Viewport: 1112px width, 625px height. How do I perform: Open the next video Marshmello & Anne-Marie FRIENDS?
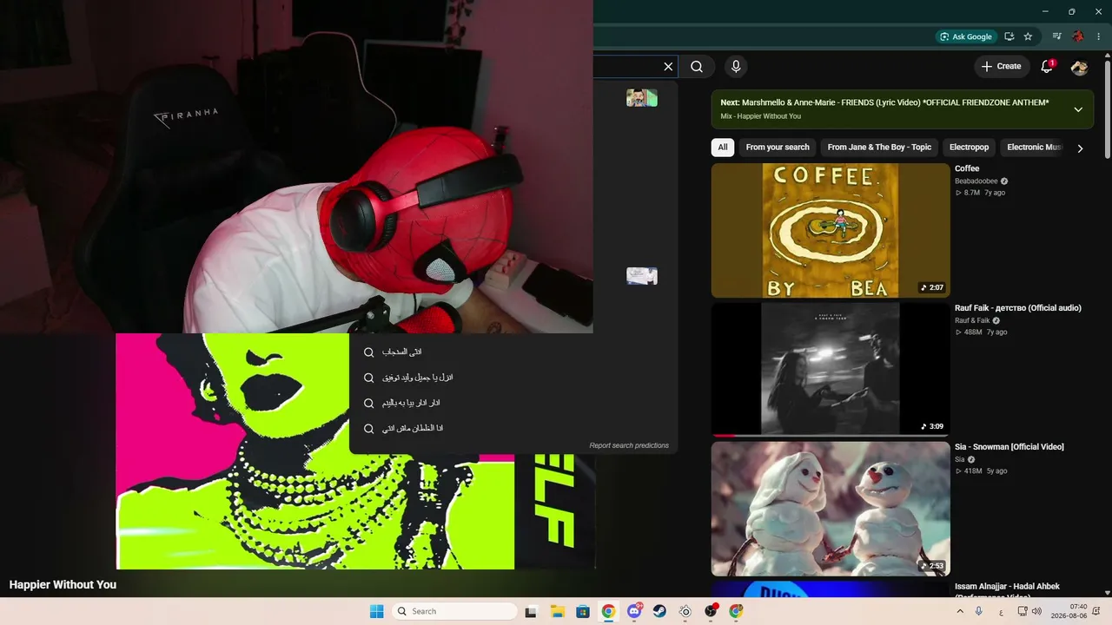pyautogui.click(x=884, y=102)
